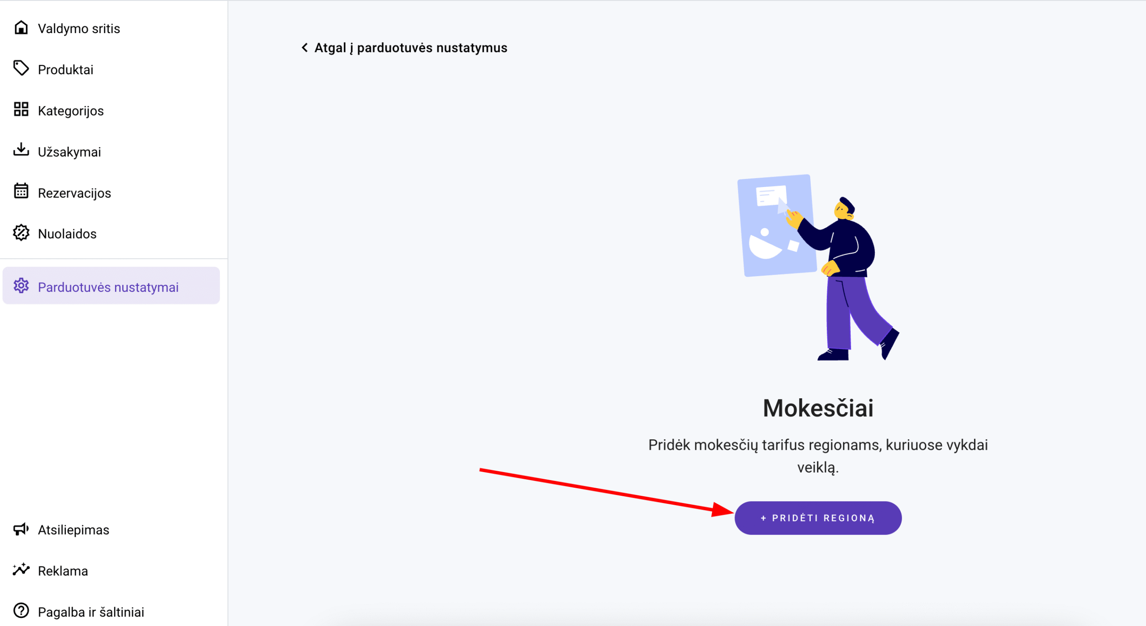This screenshot has height=626, width=1146.
Task: Click the price tag icon next to Produktai
Action: (21, 69)
